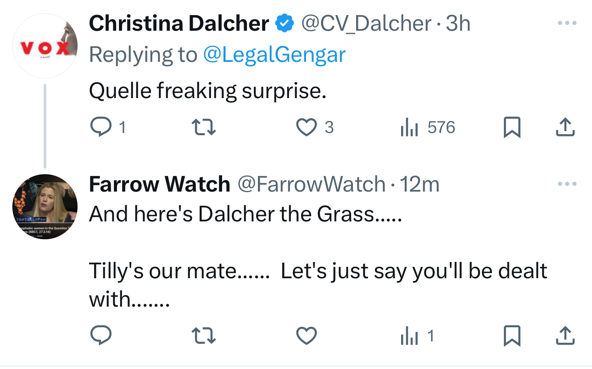View analytics showing 576 views

(x=408, y=127)
